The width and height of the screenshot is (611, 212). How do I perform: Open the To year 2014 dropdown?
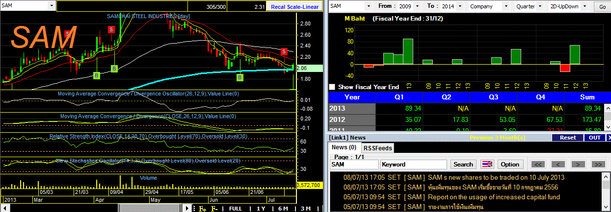(459, 6)
